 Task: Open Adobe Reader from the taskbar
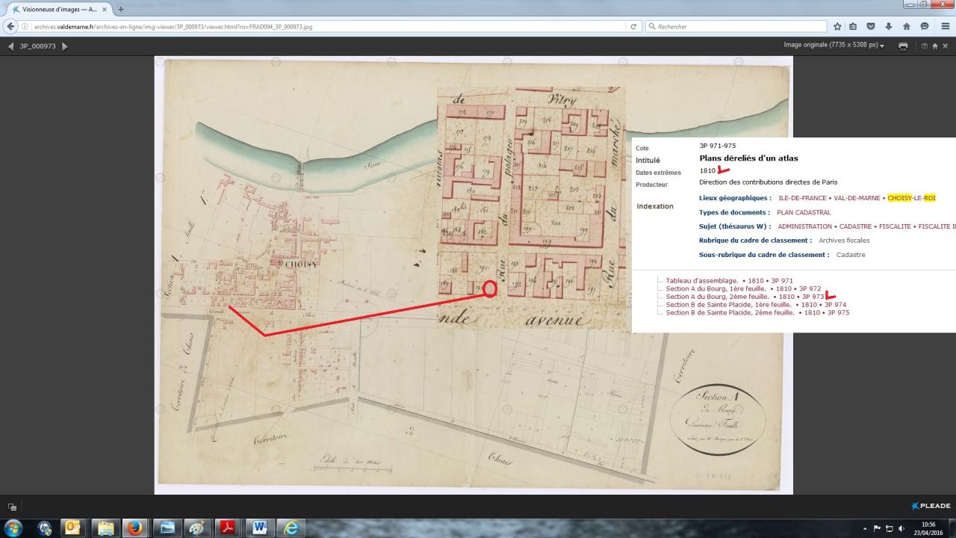(228, 528)
